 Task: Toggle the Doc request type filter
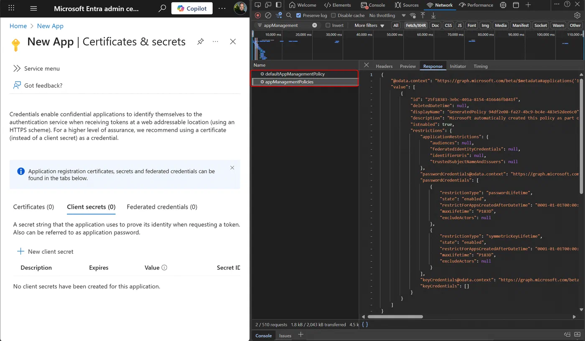point(435,25)
